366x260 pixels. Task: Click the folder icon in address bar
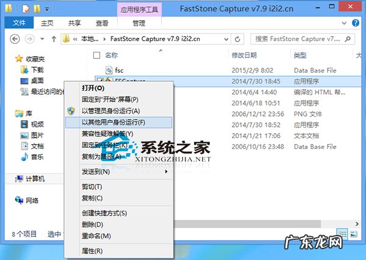click(x=66, y=38)
